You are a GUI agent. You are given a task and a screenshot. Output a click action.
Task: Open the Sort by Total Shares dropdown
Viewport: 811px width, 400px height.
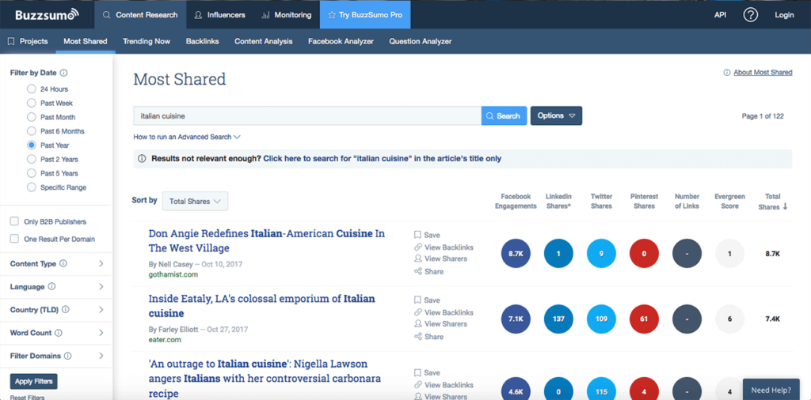point(195,202)
